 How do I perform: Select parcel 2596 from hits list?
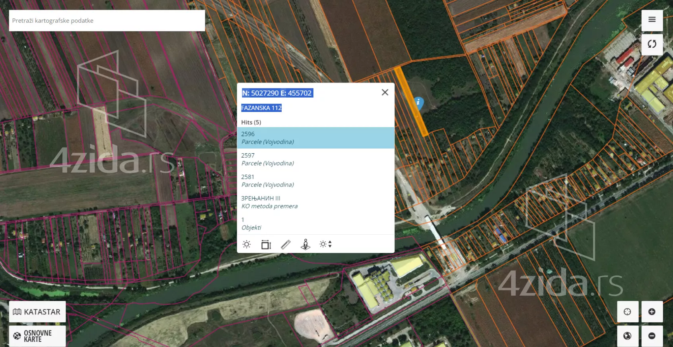(x=315, y=138)
